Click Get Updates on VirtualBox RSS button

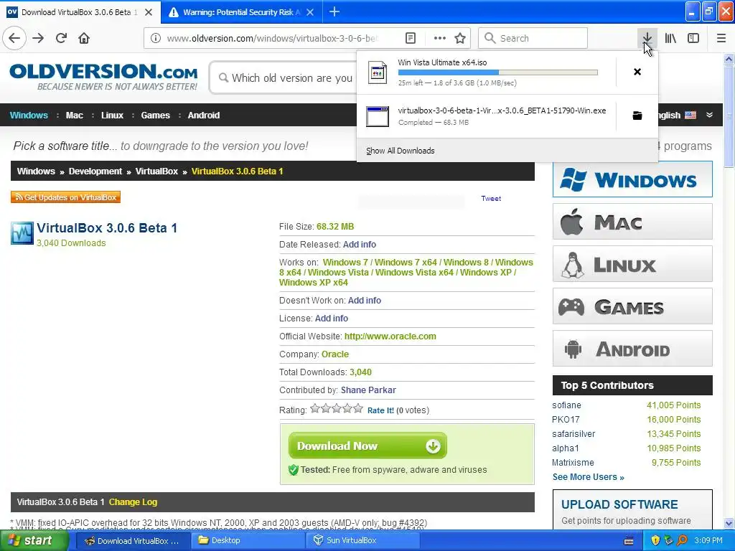65,197
